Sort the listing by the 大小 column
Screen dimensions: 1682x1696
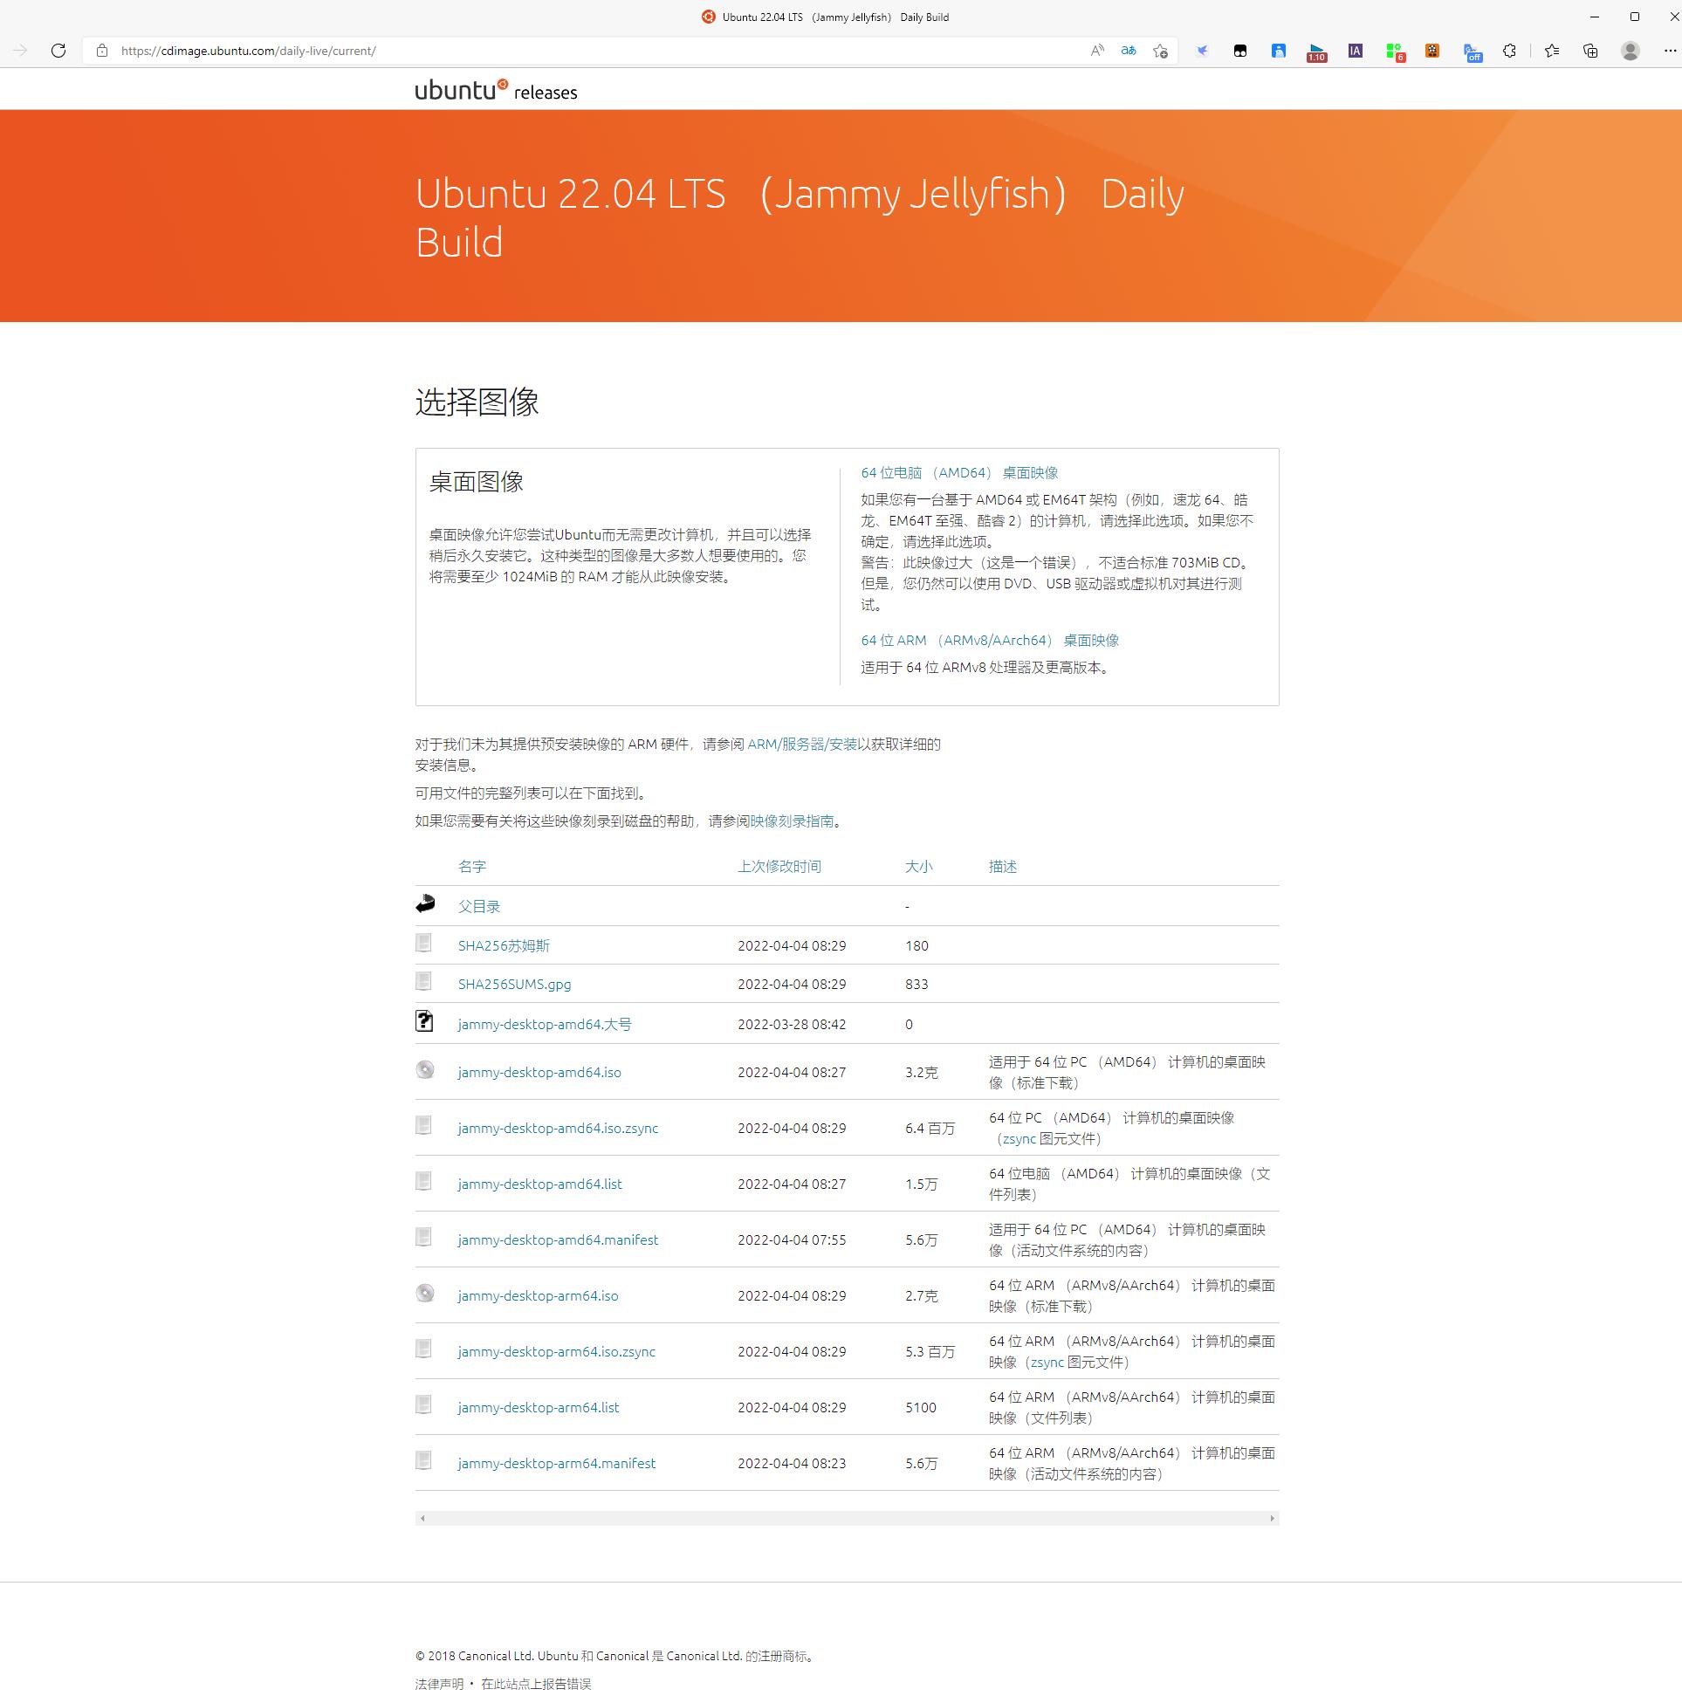point(919,867)
